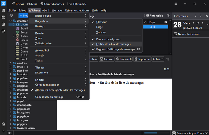Click the Archiver button
The width and height of the screenshot is (209, 135).
(x=106, y=59)
